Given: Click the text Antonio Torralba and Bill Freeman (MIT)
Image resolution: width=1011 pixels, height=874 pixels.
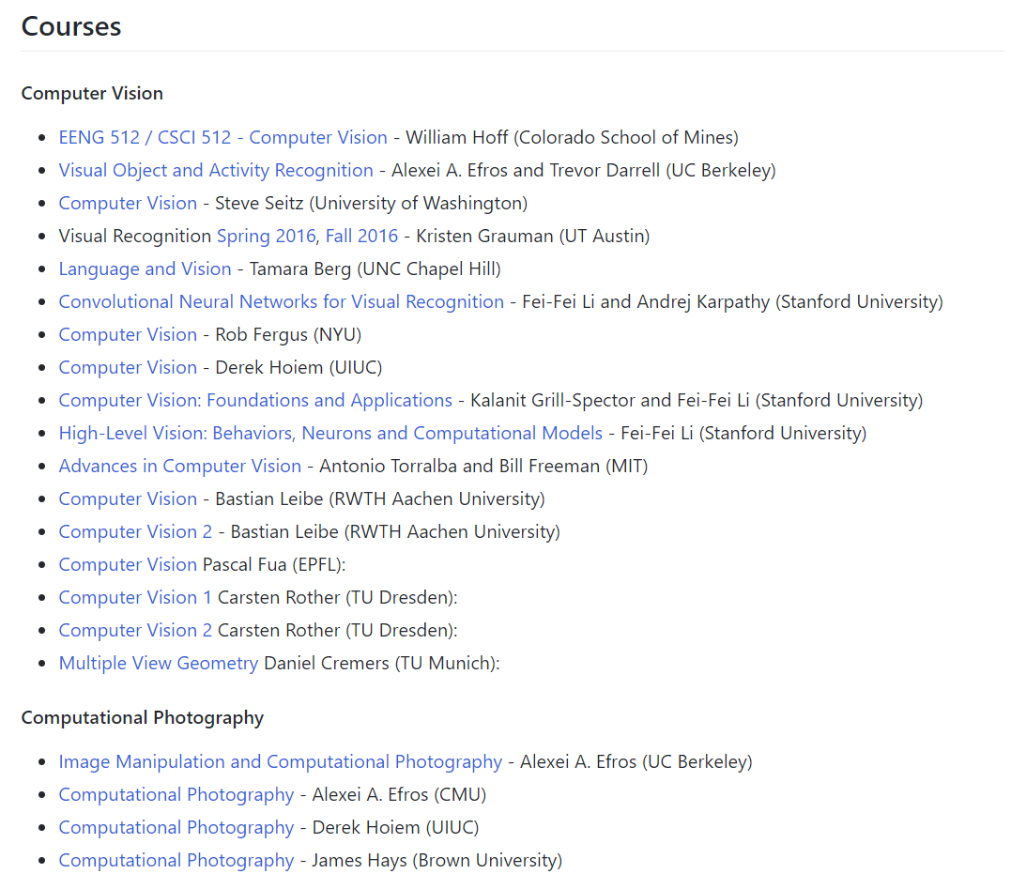Looking at the screenshot, I should (483, 467).
